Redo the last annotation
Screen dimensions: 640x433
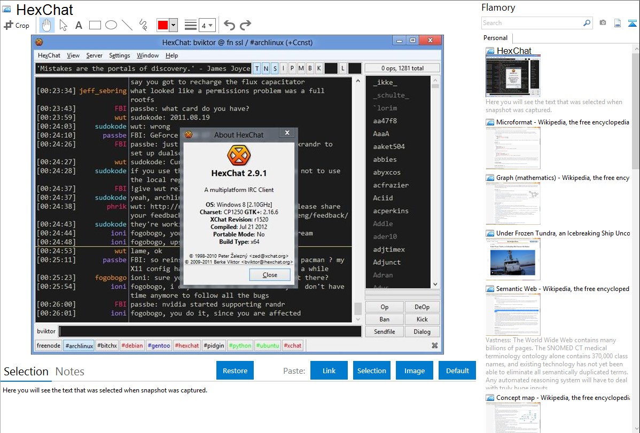click(245, 25)
